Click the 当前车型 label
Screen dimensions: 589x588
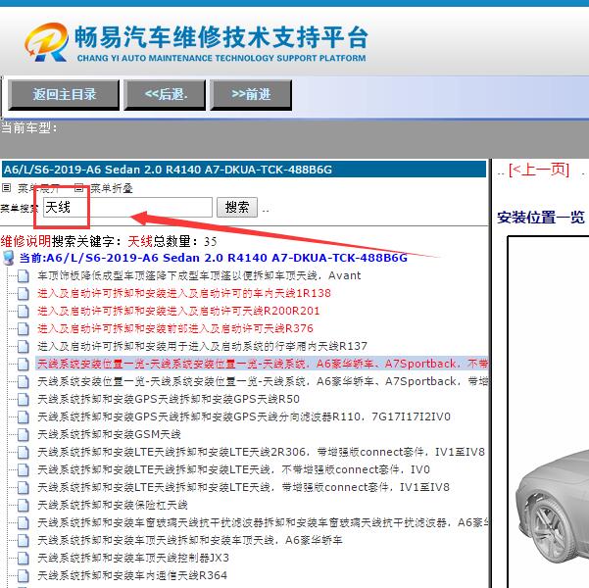(x=29, y=128)
